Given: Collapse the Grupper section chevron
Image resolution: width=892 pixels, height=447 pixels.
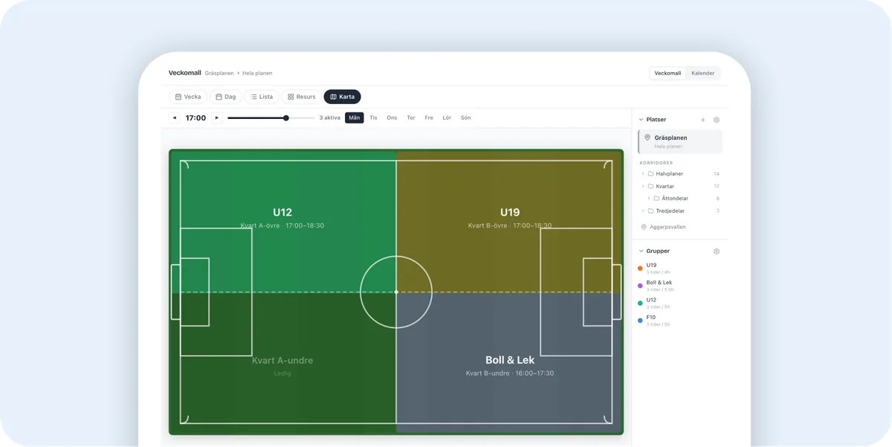Looking at the screenshot, I should coord(641,251).
